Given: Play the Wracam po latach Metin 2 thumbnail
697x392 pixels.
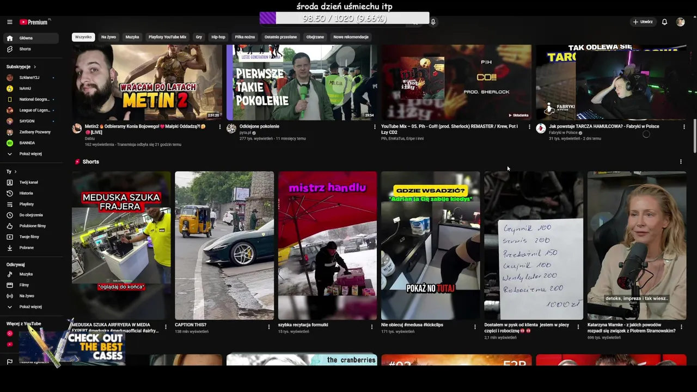Looking at the screenshot, I should [x=147, y=82].
